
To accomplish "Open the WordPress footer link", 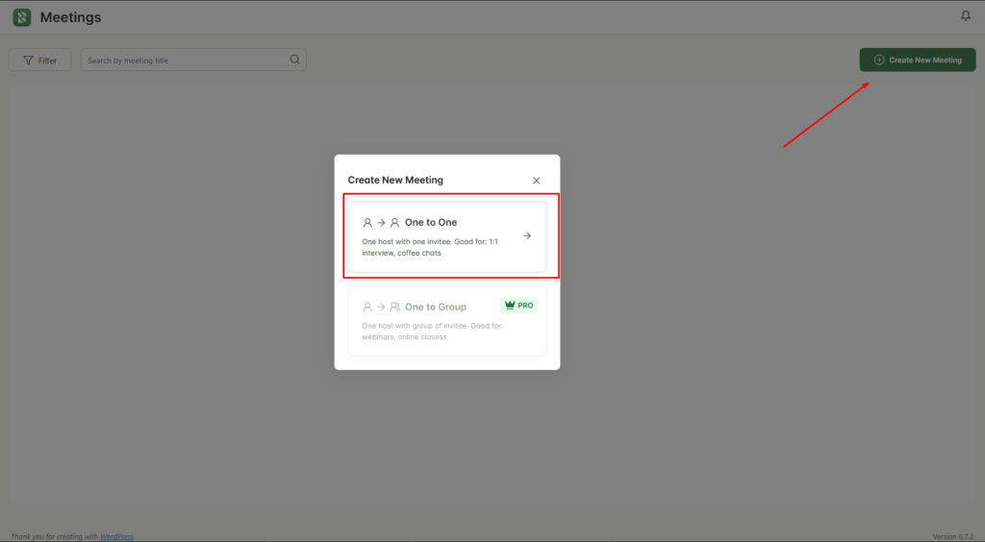I will point(116,536).
